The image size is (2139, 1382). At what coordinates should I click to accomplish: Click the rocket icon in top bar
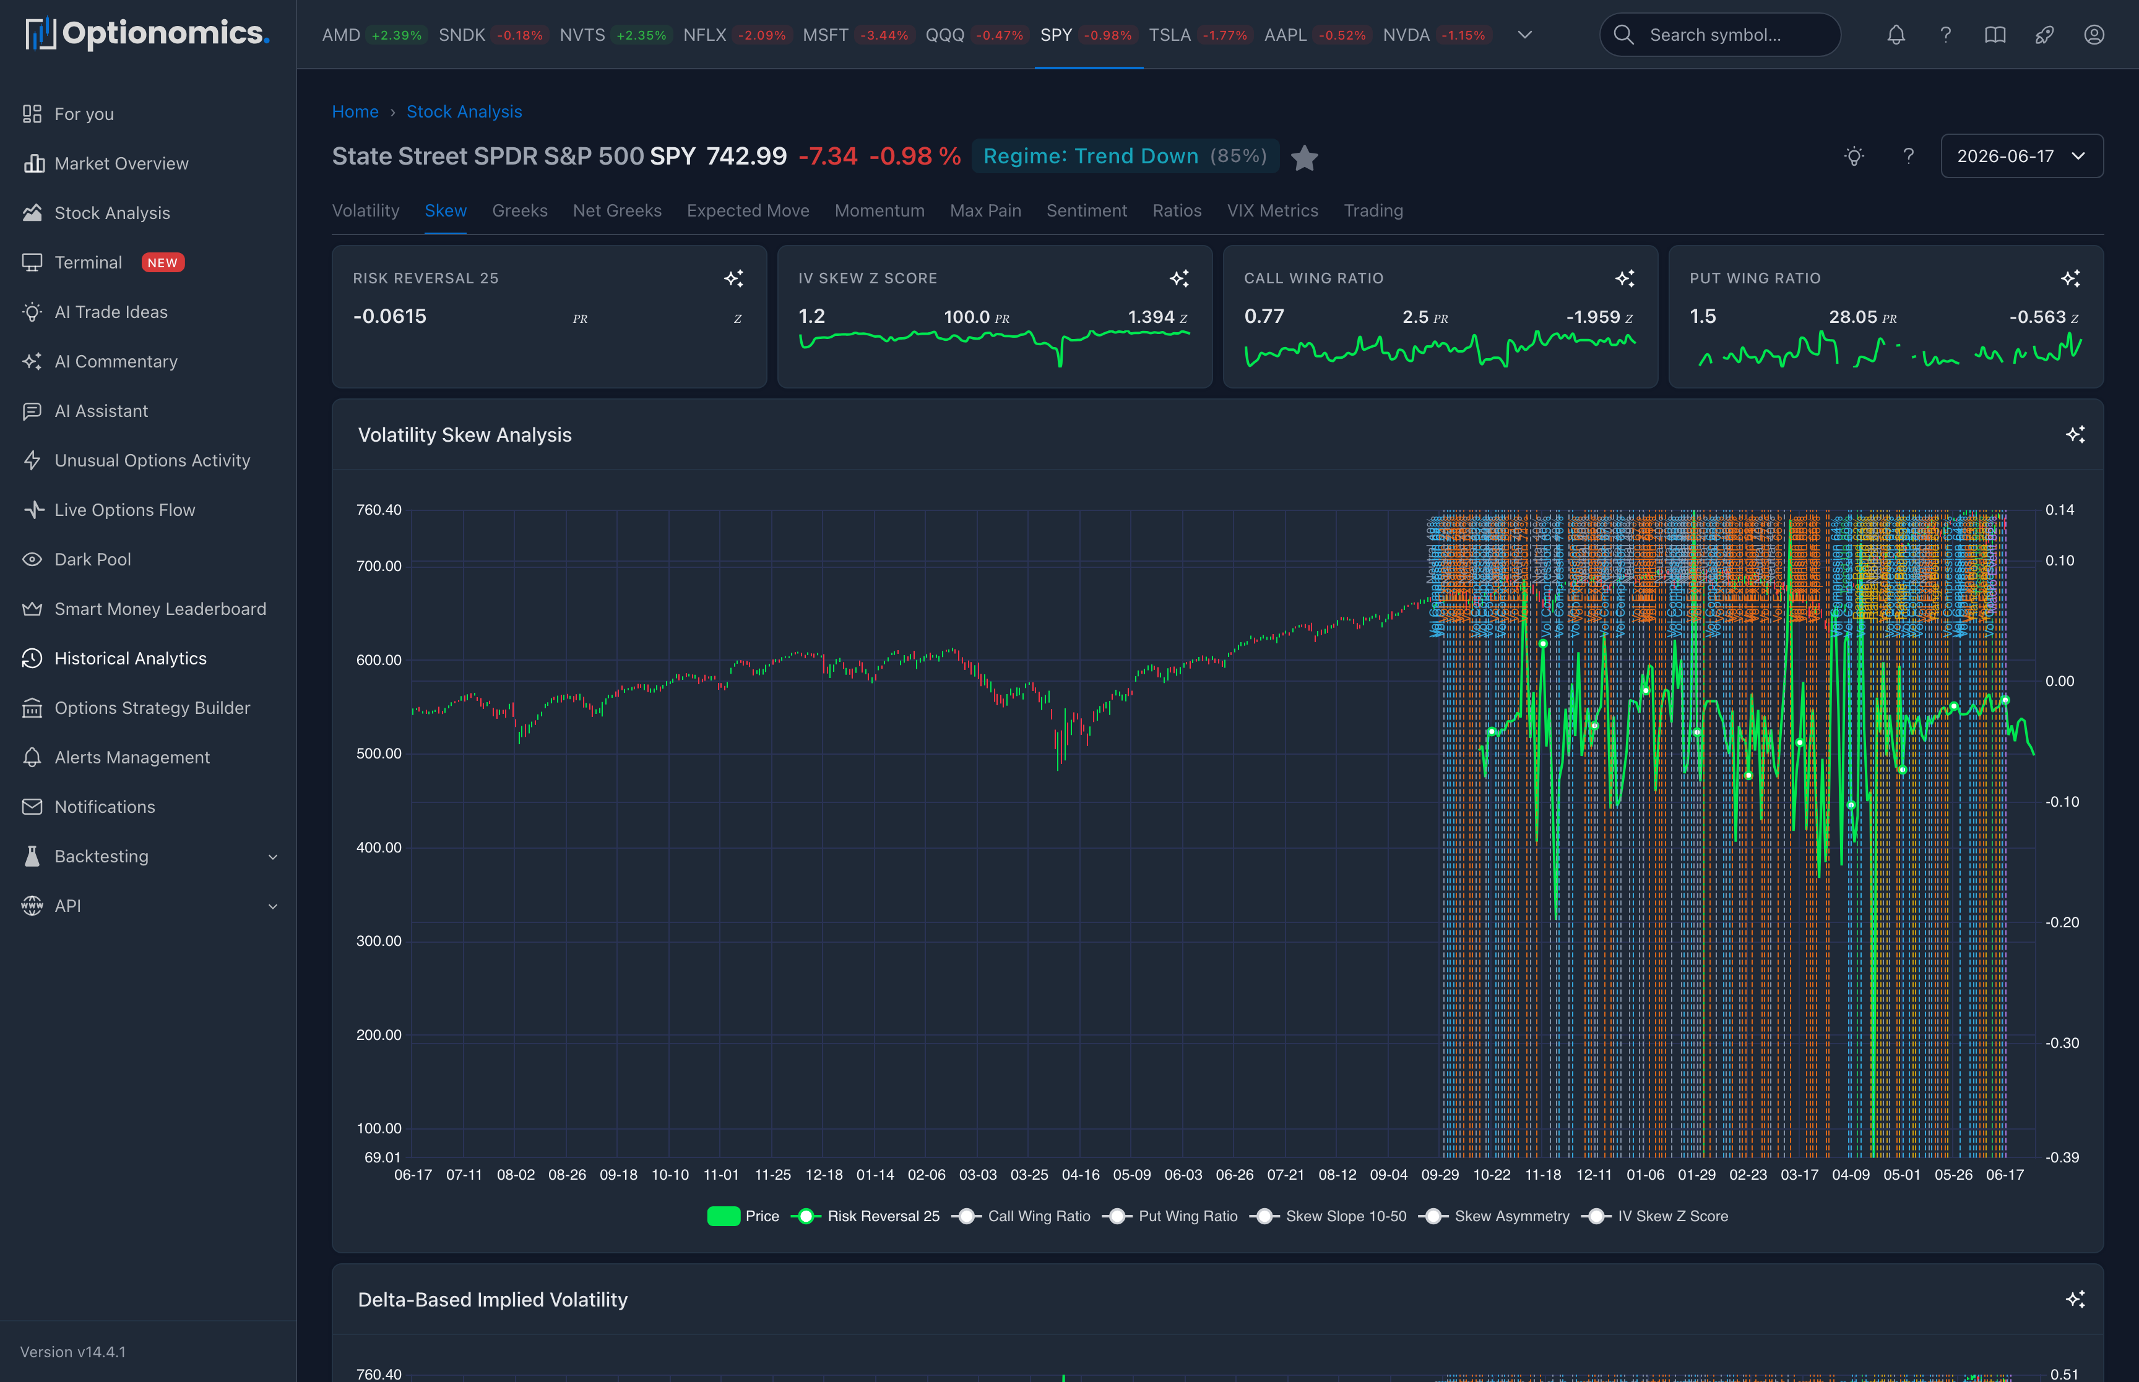pos(2044,35)
